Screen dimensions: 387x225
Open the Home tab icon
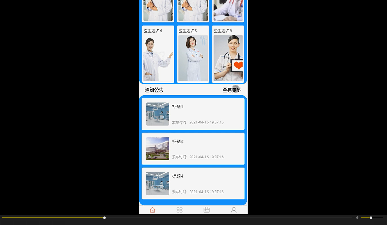[152, 210]
